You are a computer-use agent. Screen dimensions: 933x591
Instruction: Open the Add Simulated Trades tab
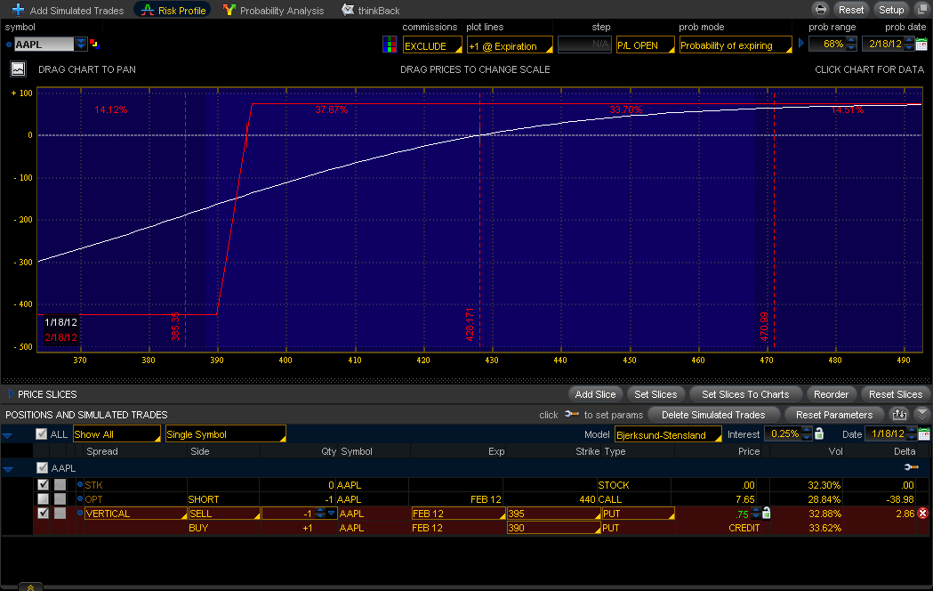point(68,10)
